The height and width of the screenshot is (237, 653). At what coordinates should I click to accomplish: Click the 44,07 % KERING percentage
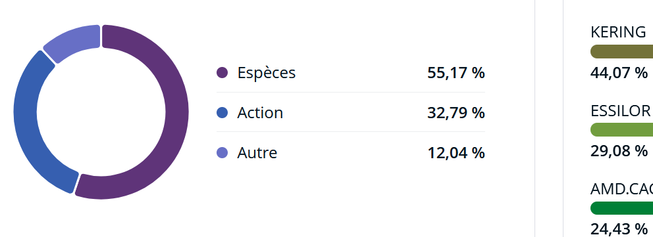[x=619, y=73]
